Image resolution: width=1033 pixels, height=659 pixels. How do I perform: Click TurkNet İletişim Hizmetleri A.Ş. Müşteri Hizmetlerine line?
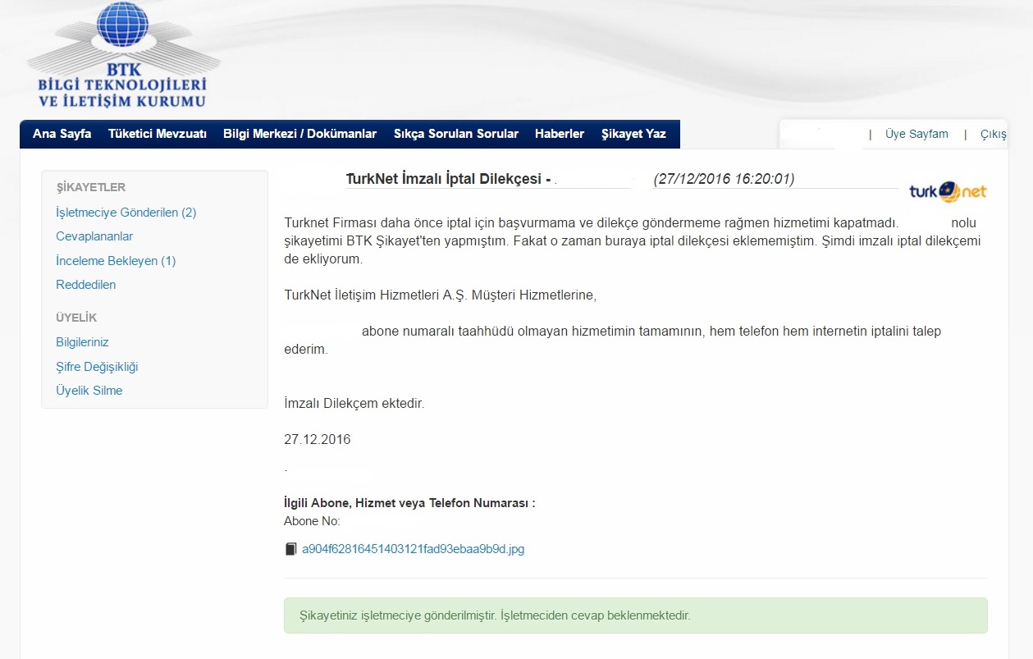(x=440, y=295)
